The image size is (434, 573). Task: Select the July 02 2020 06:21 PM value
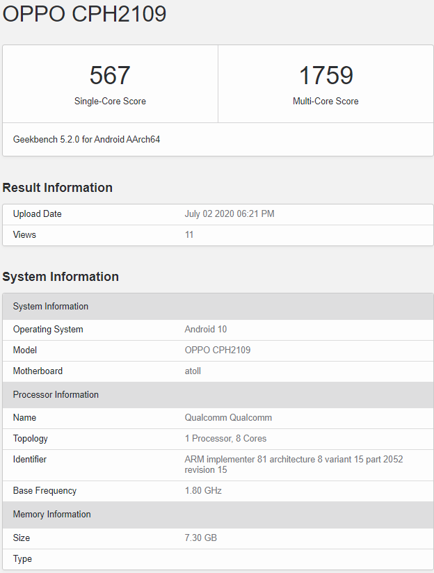pyautogui.click(x=230, y=213)
